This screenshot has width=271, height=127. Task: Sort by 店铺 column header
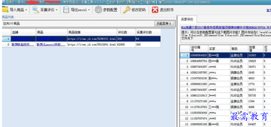24,32
